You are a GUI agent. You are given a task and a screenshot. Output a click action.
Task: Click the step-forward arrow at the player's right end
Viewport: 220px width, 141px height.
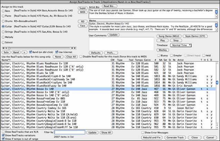coord(75,48)
